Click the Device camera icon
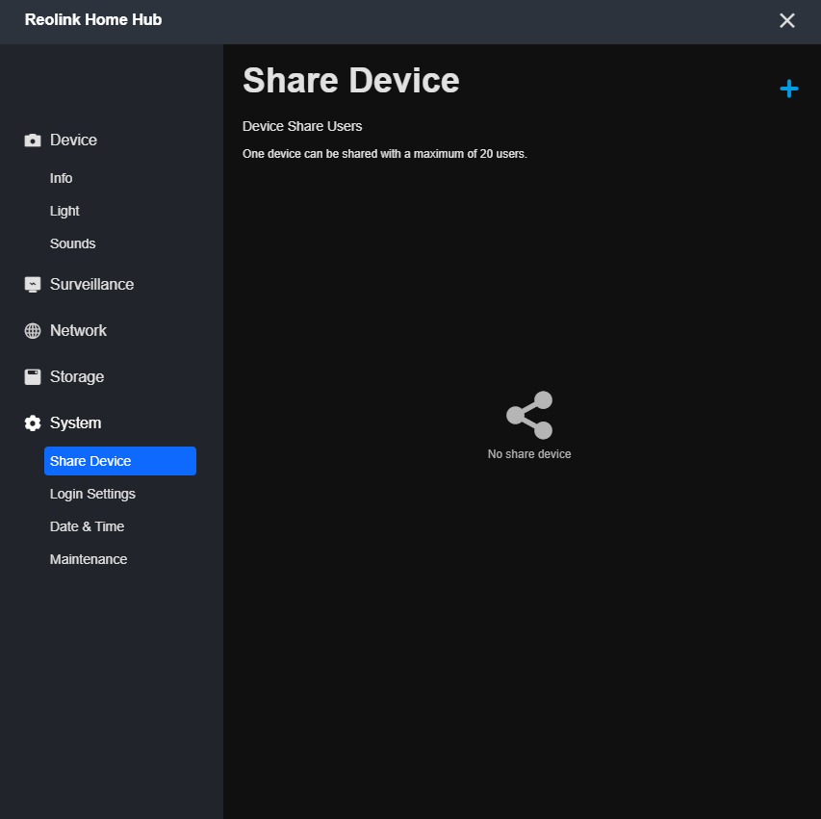821x819 pixels. pos(32,140)
